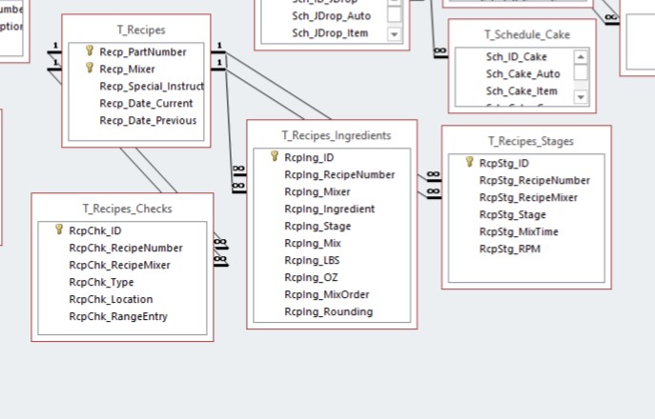Viewport: 655px width, 419px height.
Task: Select the RcpChk_RecipeMixer field
Action: 119,265
